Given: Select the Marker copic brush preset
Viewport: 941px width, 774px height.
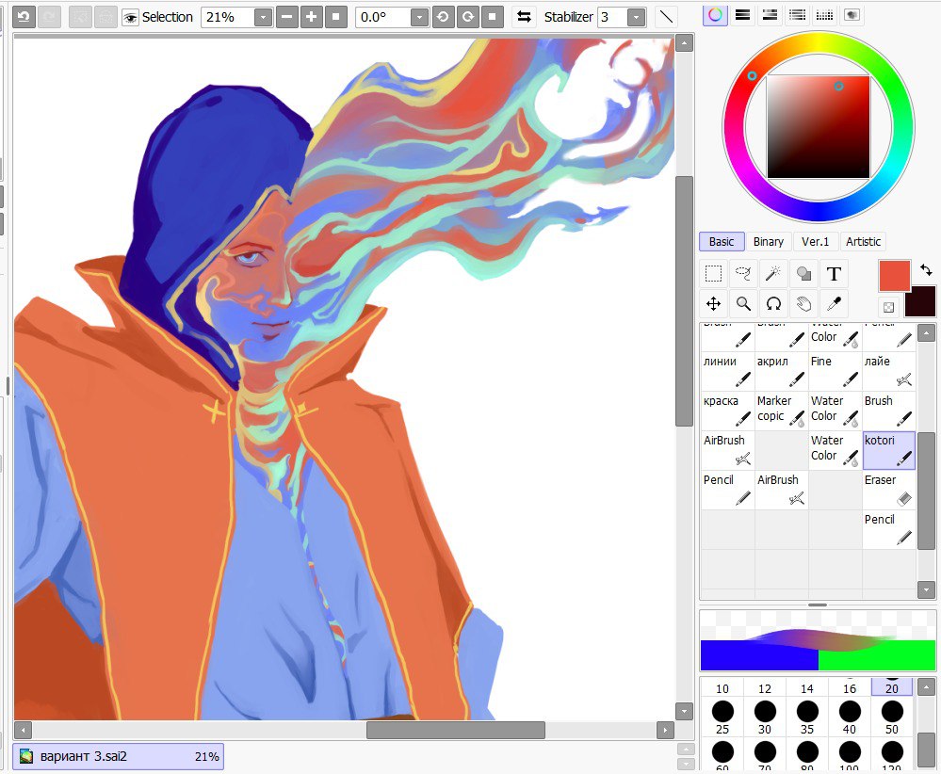Looking at the screenshot, I should pyautogui.click(x=782, y=411).
